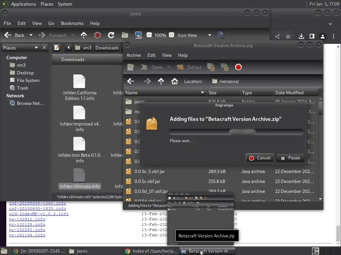The image size is (341, 255).
Task: Open Back history dropdown arrow in file manager
Action: (31, 35)
